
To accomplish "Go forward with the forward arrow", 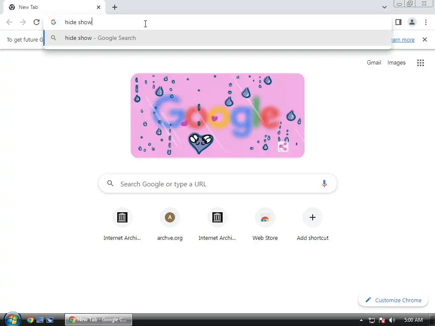I will tap(23, 22).
